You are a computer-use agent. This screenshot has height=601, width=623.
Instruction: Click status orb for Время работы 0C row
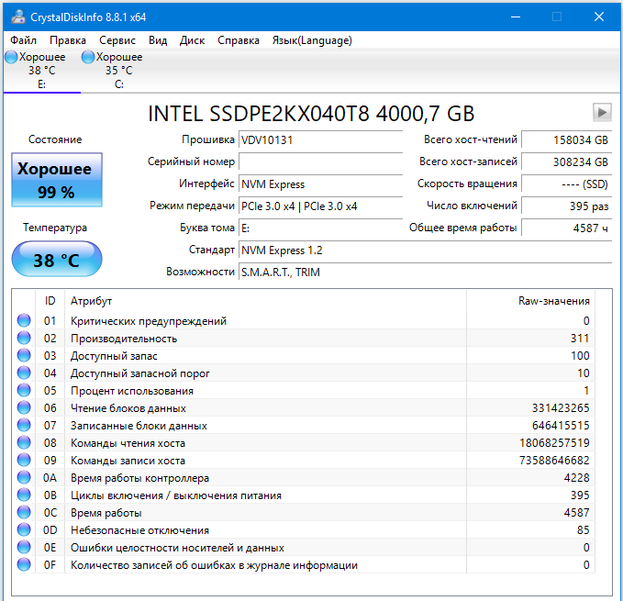click(x=24, y=512)
